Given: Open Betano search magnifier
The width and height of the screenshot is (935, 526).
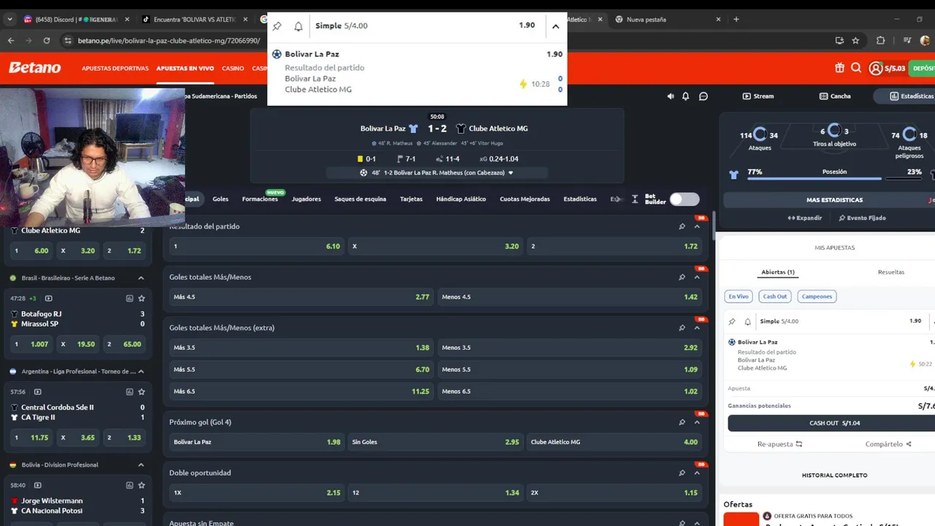Looking at the screenshot, I should tap(856, 68).
